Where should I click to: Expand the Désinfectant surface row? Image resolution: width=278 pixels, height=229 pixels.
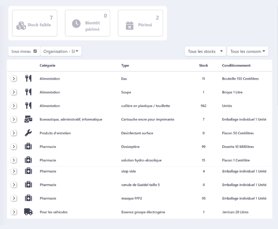[14, 133]
